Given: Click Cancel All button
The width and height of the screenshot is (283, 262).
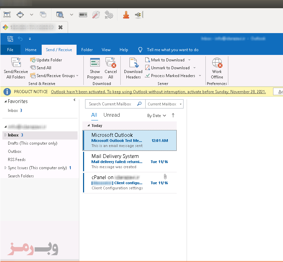Looking at the screenshot, I should [x=111, y=69].
